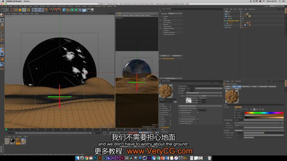The height and width of the screenshot is (161, 287).
Task: Click the Noise texture button
Action: pos(203,96)
